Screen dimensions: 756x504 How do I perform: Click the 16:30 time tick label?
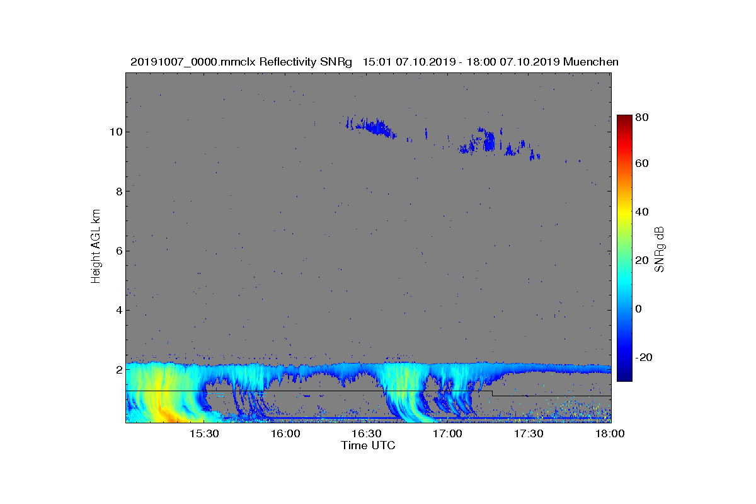[x=366, y=434]
